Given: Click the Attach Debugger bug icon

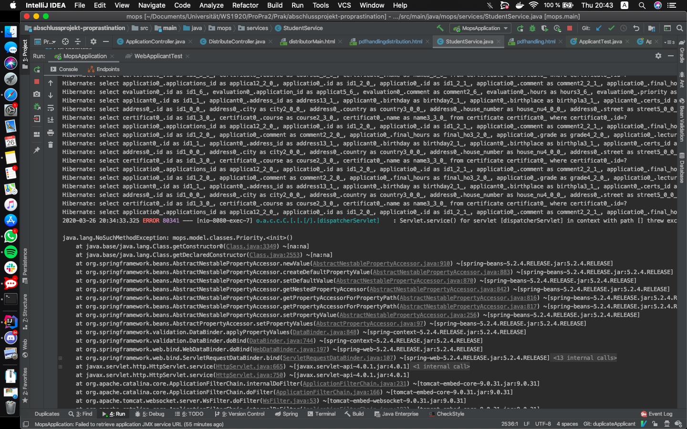Looking at the screenshot, I should [37, 107].
